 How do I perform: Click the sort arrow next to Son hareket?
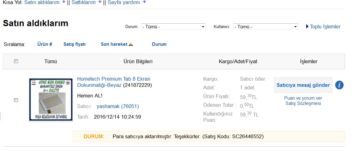131,45
